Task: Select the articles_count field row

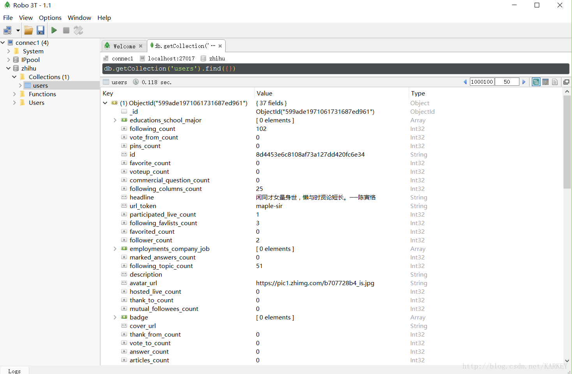Action: [x=332, y=360]
